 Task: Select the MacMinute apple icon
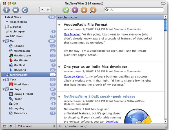point(11,60)
